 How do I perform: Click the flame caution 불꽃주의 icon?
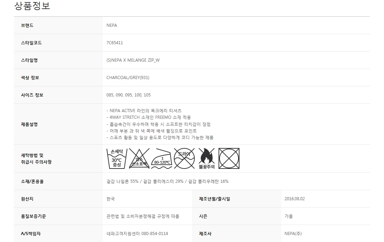click(206, 158)
